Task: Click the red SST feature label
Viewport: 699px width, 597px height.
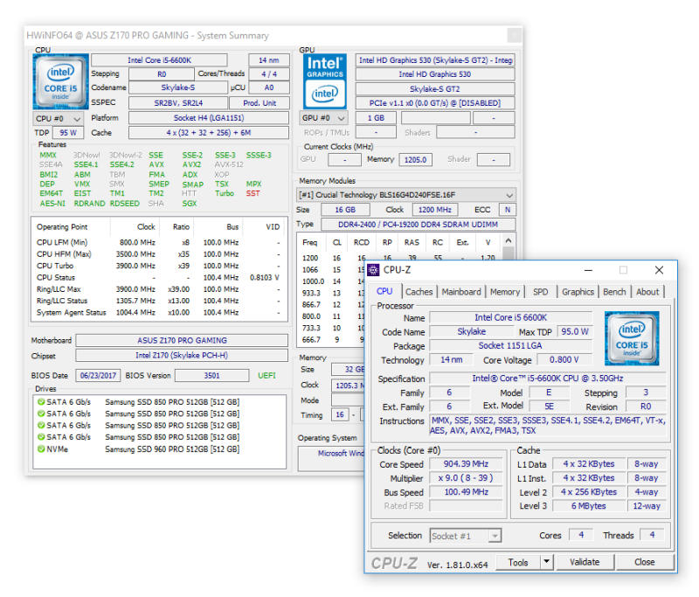Action: pyautogui.click(x=253, y=193)
